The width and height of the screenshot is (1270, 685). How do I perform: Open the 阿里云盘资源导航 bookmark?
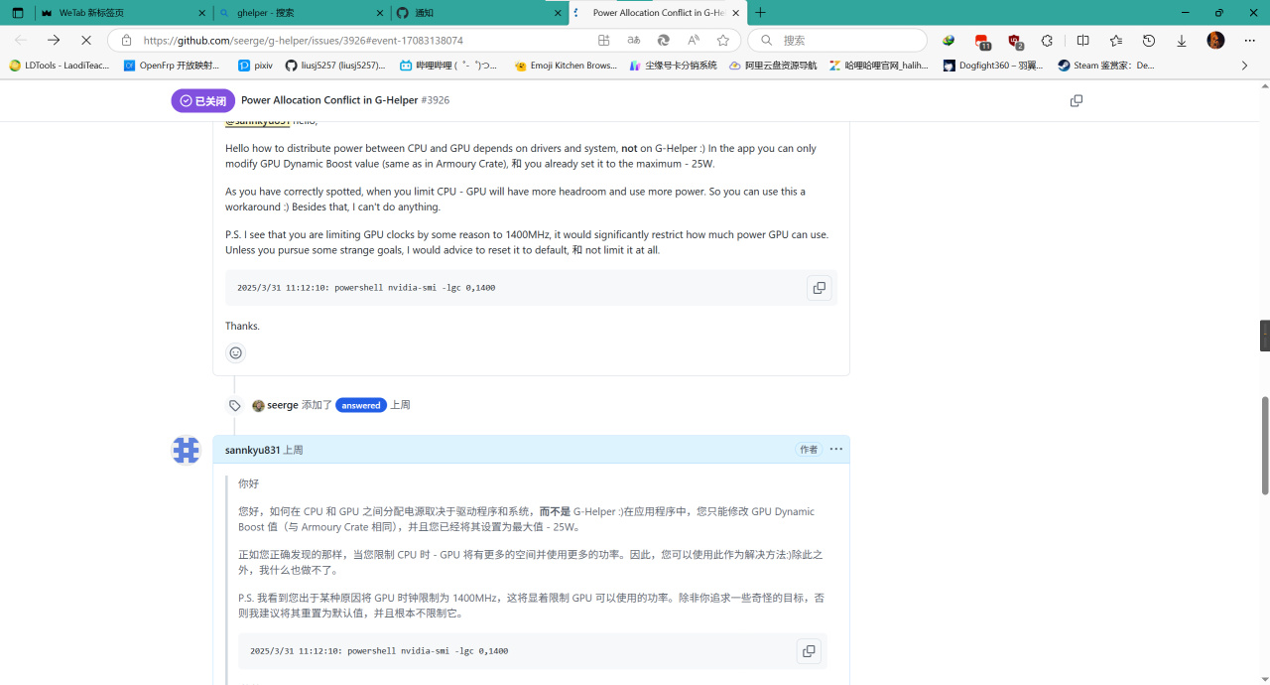[773, 66]
